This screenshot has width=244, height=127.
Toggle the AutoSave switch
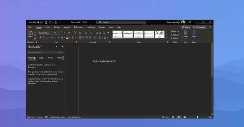(40, 22)
